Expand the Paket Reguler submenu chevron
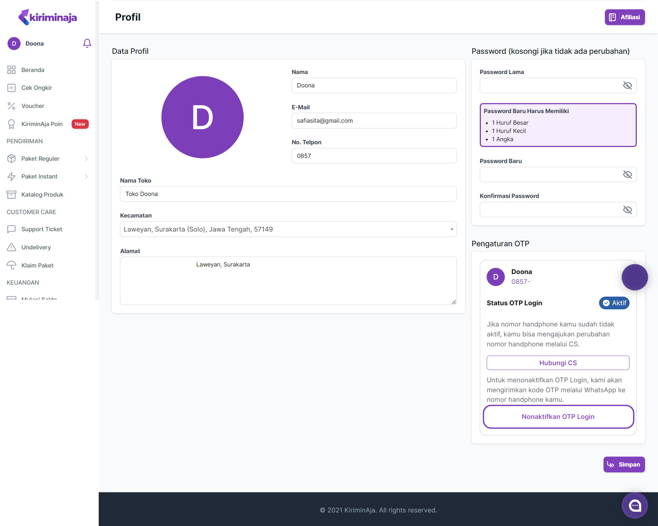658x526 pixels. point(86,159)
